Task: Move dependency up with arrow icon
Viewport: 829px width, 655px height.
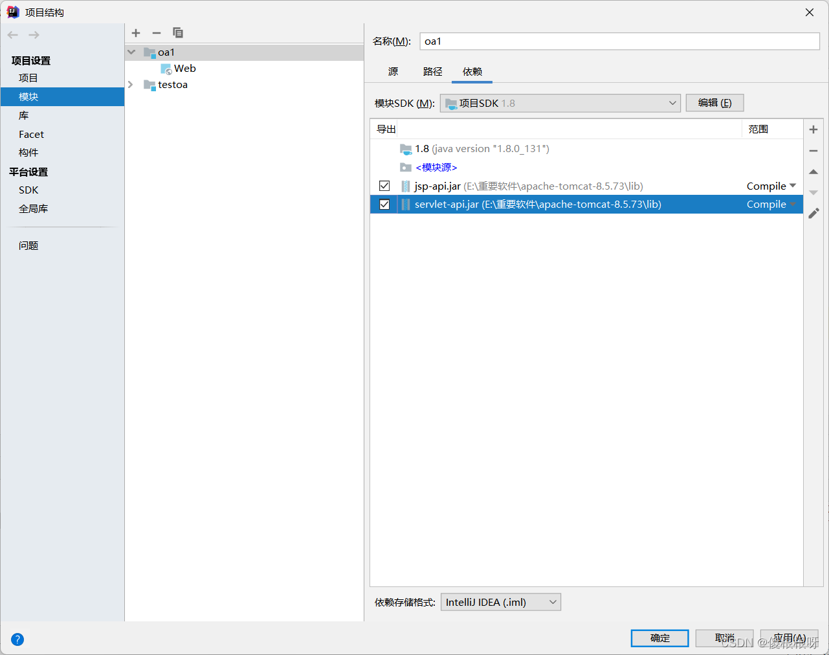Action: 813,172
